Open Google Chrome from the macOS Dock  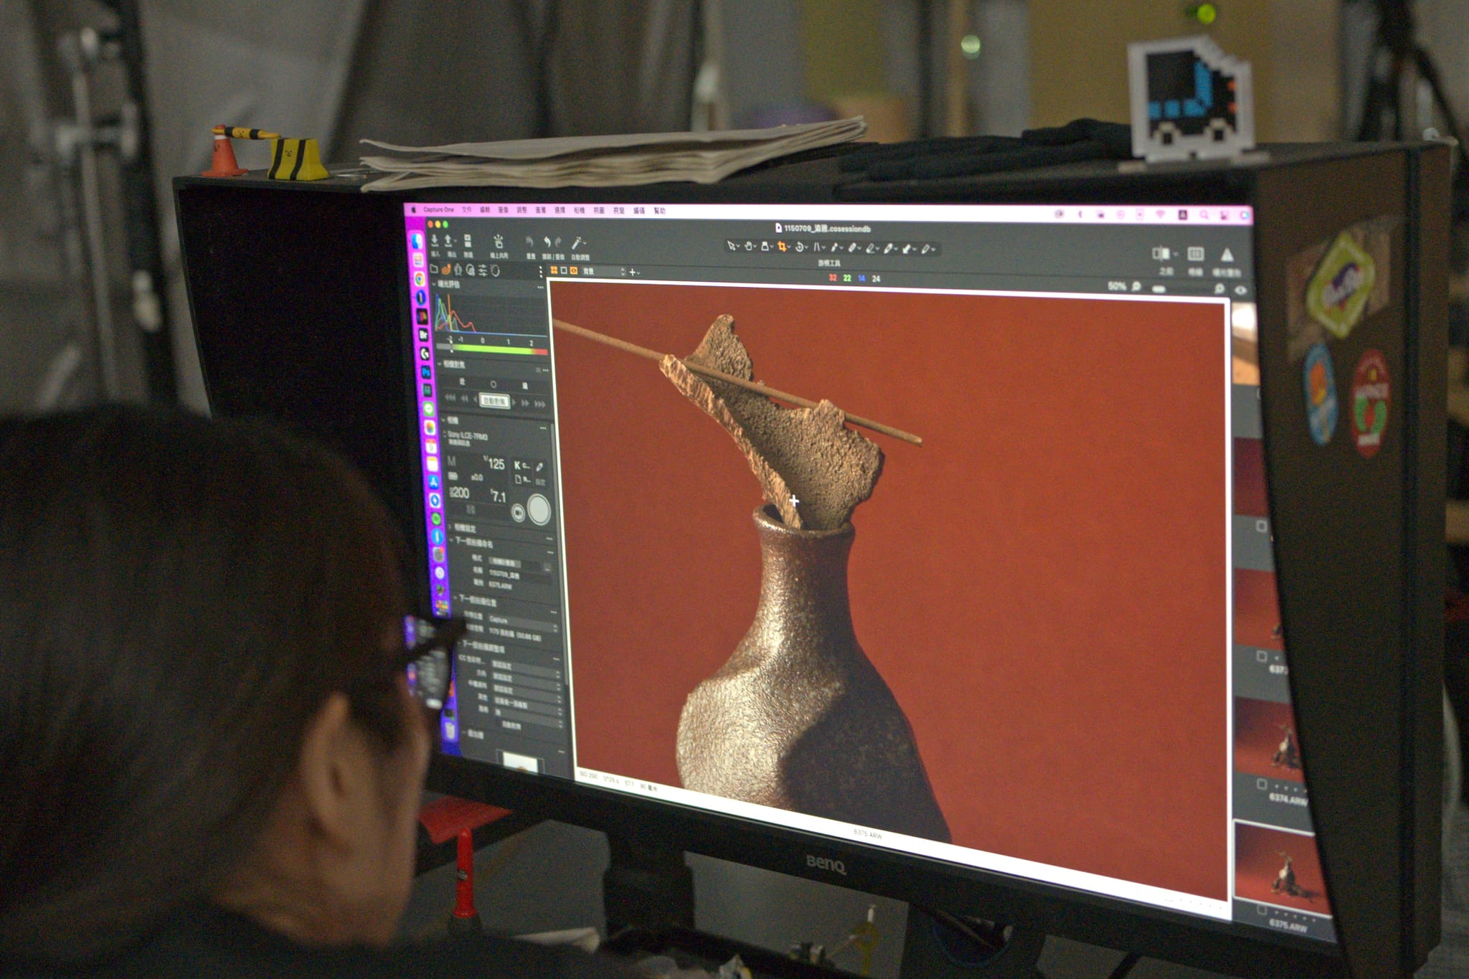tap(420, 279)
